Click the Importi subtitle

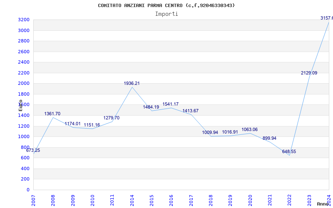(x=166, y=14)
